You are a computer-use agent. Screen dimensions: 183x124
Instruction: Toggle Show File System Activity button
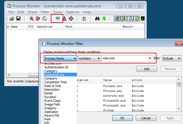click(124, 19)
